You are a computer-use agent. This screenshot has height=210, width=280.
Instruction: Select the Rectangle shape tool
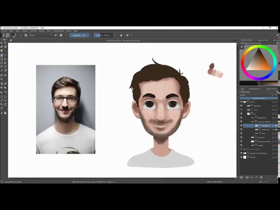pyautogui.click(x=1, y=59)
